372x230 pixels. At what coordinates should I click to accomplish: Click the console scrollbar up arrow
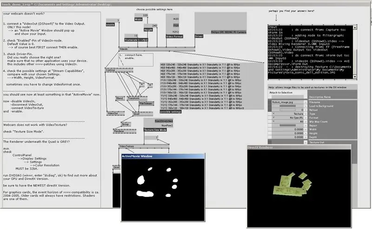pyautogui.click(x=355, y=27)
